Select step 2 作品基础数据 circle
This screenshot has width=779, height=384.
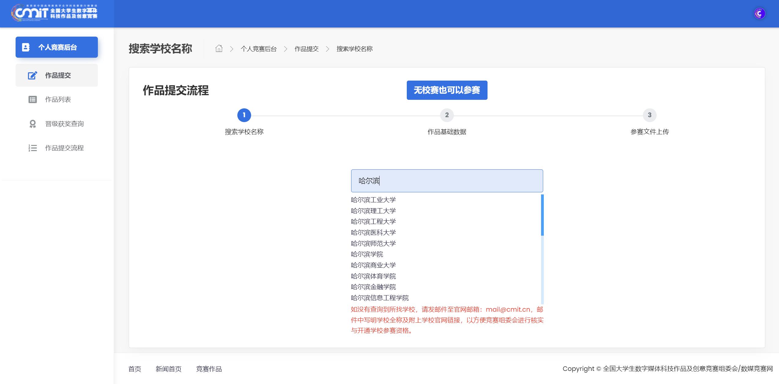(447, 115)
